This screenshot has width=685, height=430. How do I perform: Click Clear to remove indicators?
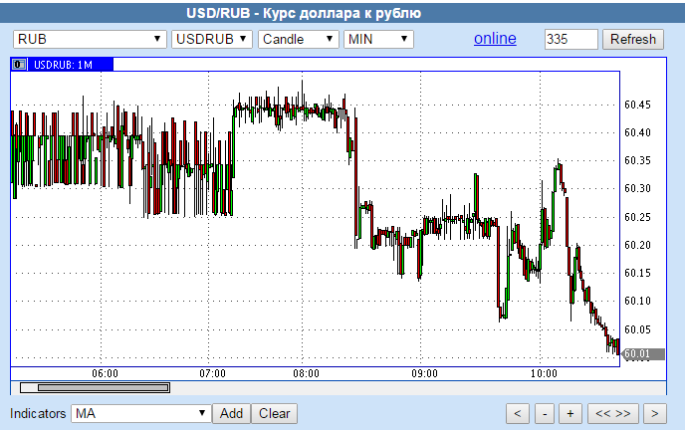274,413
